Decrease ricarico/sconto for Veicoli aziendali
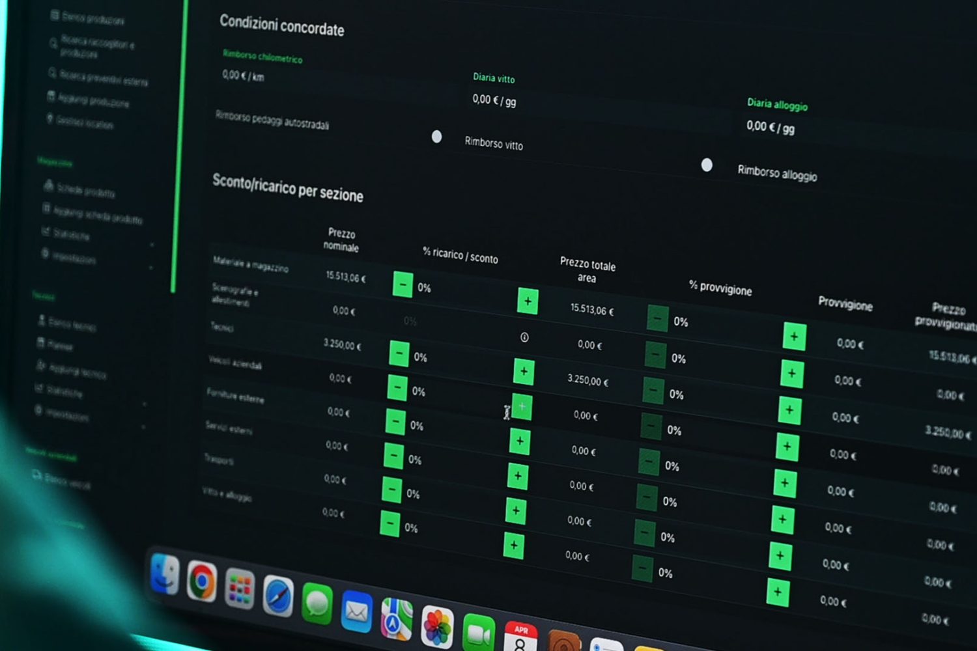977x651 pixels. [x=397, y=388]
